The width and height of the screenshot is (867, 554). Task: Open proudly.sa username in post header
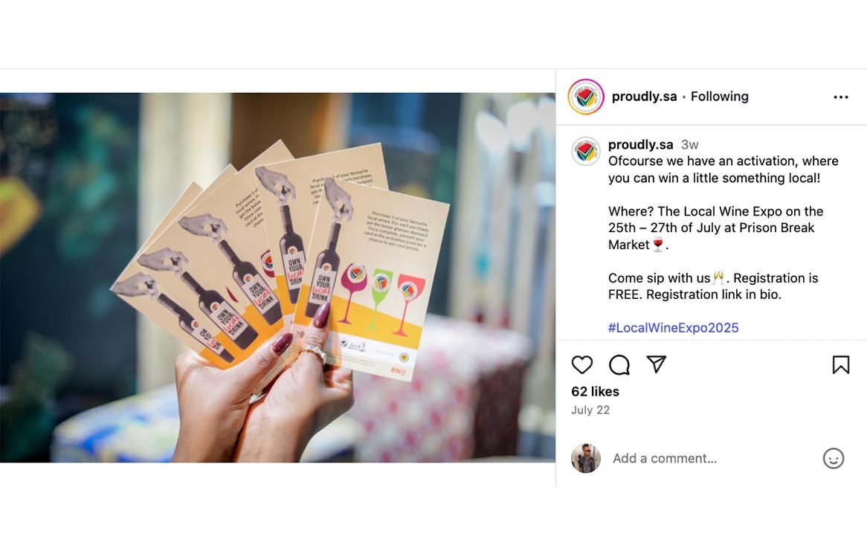click(644, 96)
